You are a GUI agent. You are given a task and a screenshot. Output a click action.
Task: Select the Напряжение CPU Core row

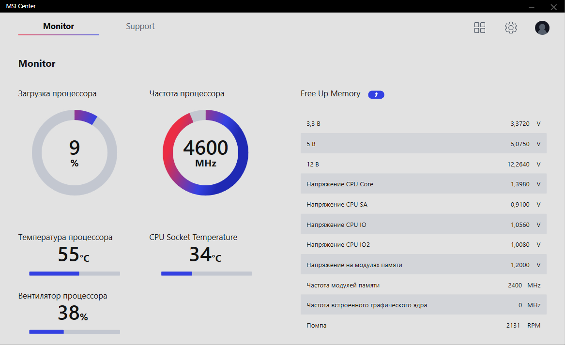[424, 184]
